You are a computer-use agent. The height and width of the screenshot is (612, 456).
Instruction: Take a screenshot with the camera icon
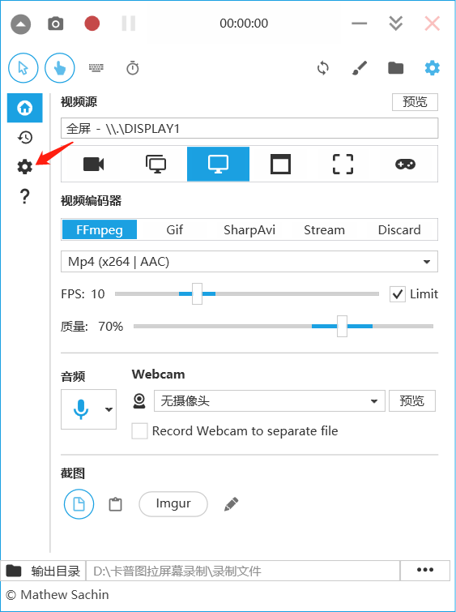pos(56,24)
